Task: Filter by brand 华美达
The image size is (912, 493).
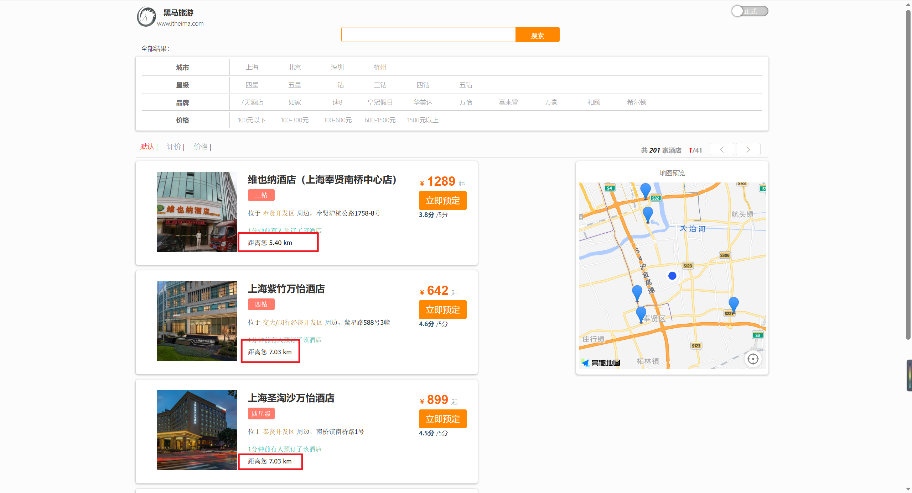Action: tap(423, 102)
